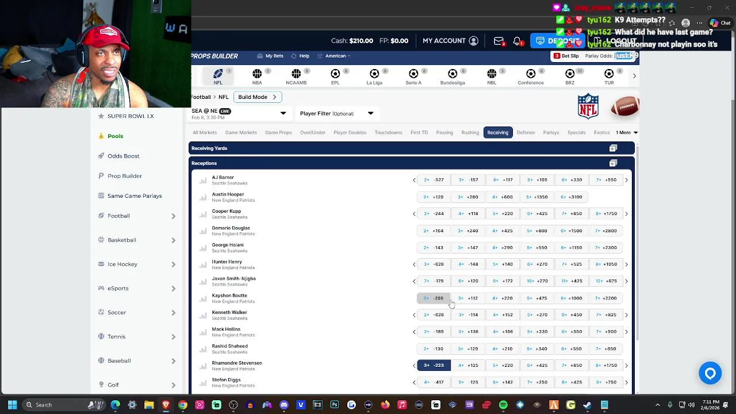Screen dimensions: 736x414
Task: Open Serie A league icon
Action: pos(413,76)
